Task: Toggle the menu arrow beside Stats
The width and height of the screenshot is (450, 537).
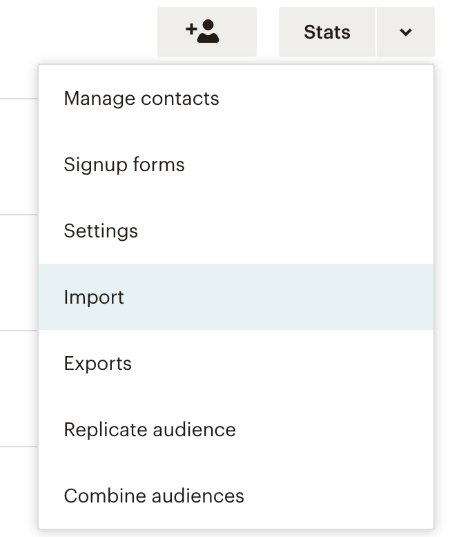Action: pos(406,32)
